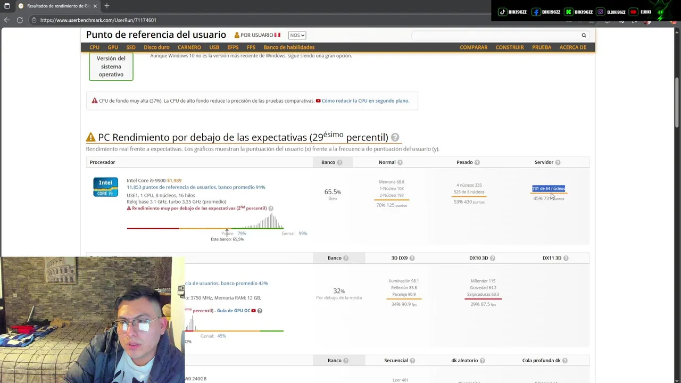Image resolution: width=681 pixels, height=383 pixels.
Task: Click the Punto de referencia del usuario title
Action: pos(156,35)
